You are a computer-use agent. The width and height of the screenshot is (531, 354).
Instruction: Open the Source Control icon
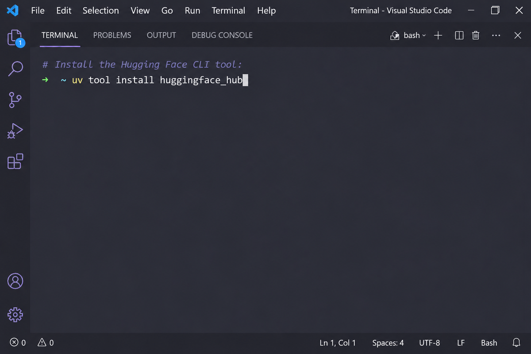pos(15,100)
